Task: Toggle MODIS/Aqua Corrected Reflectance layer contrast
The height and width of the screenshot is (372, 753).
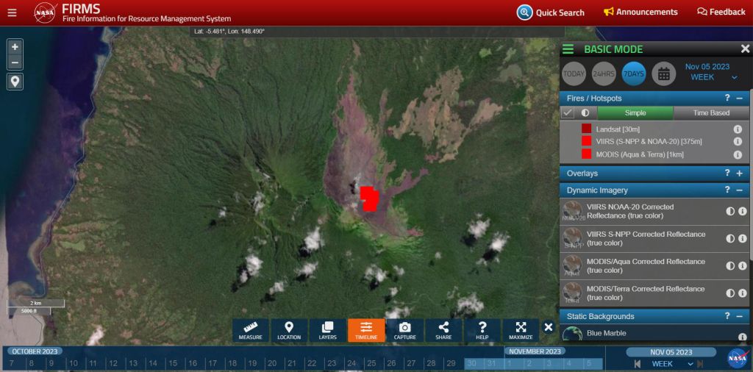Action: pyautogui.click(x=730, y=266)
